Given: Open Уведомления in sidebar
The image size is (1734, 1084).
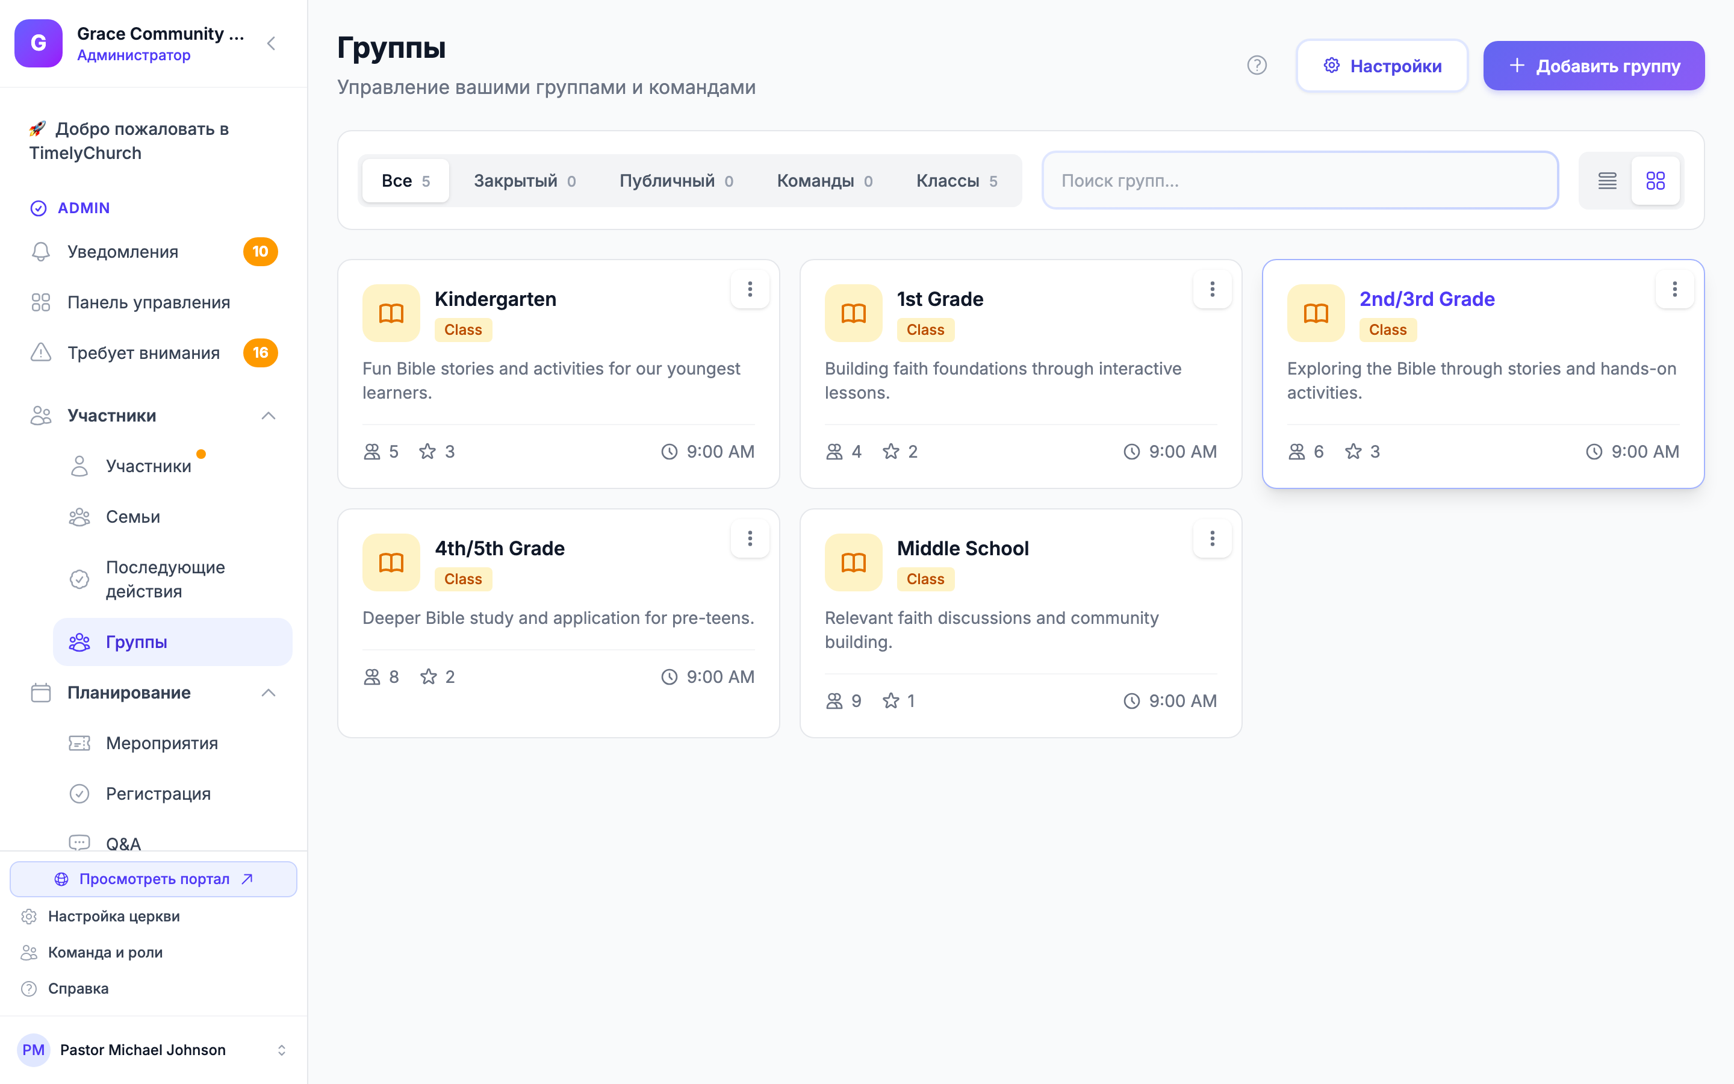Looking at the screenshot, I should 154,252.
